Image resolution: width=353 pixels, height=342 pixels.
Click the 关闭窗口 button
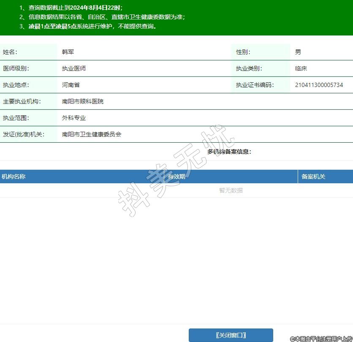231,335
